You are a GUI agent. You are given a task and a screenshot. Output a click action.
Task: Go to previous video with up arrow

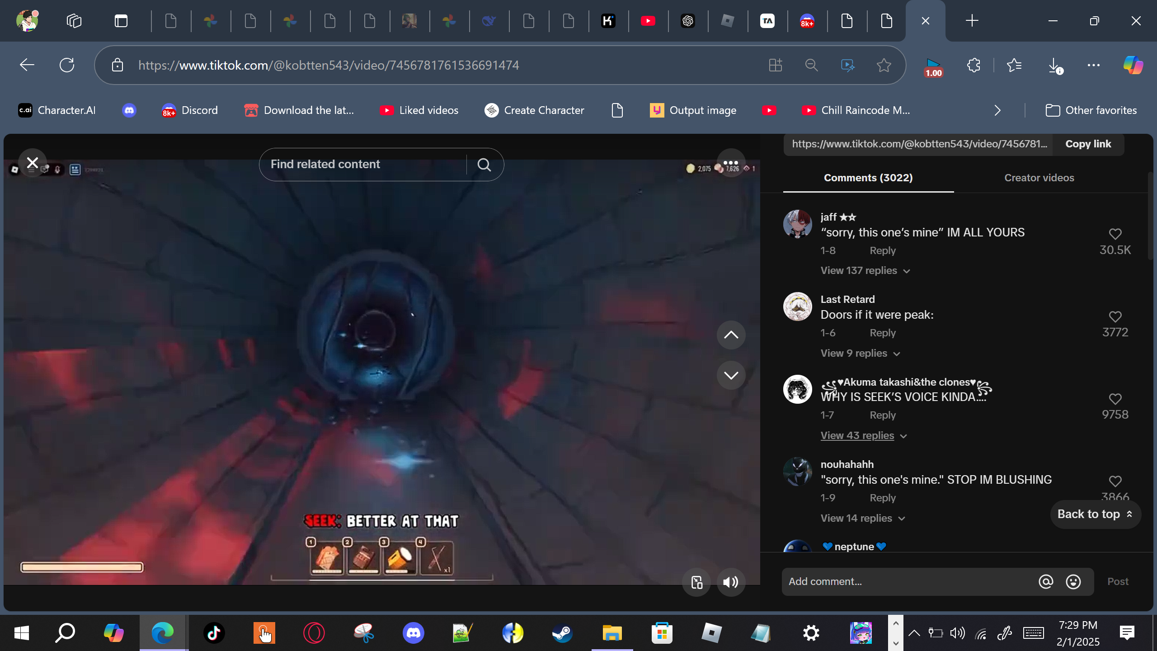[x=731, y=335]
